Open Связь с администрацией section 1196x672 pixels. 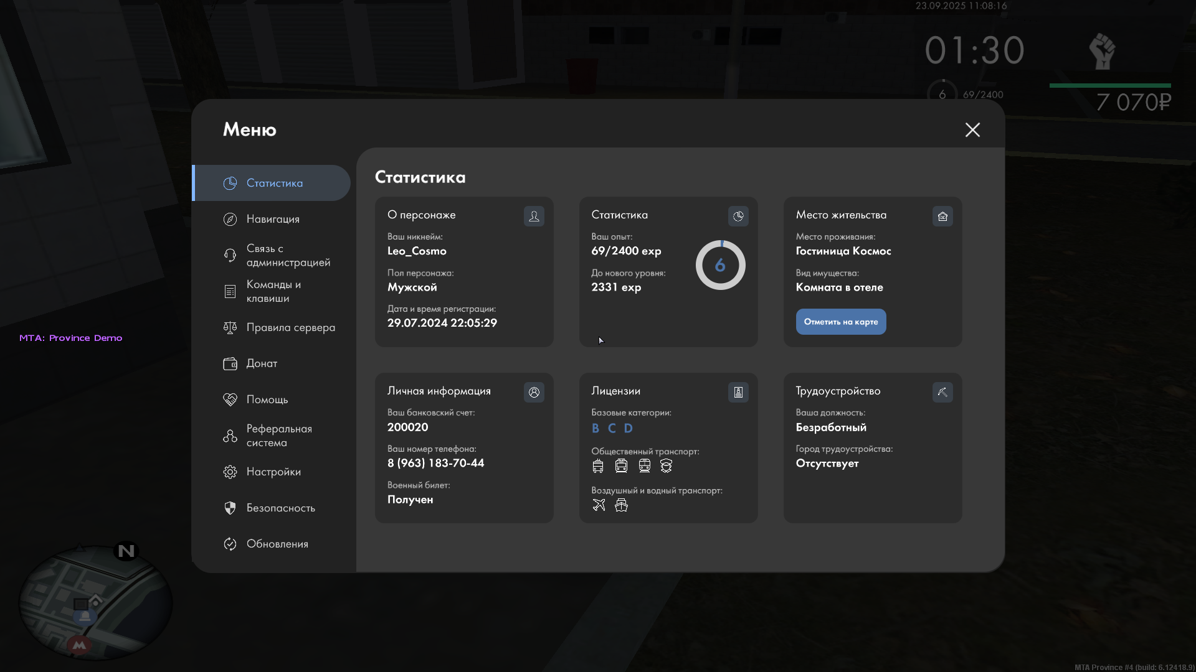288,255
